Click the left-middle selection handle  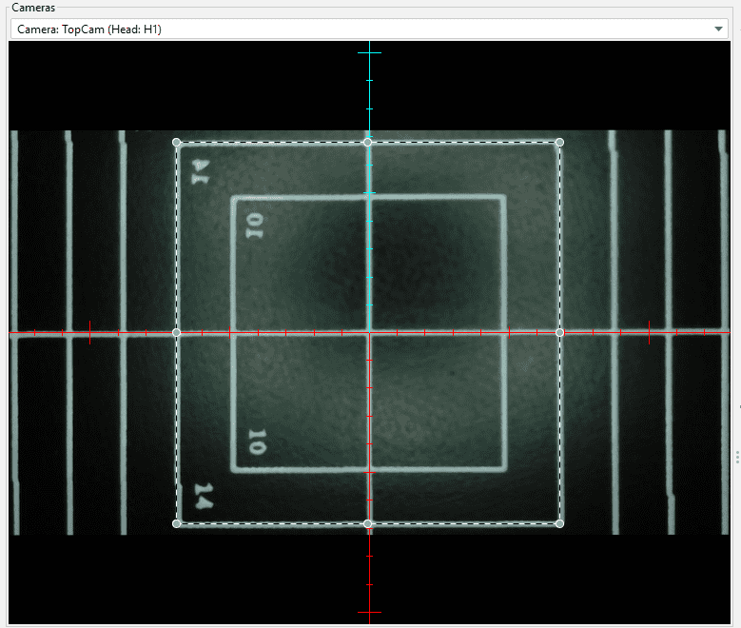177,332
